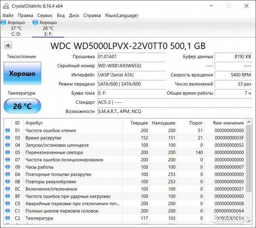Click the big Хорошо health status button

click(22, 73)
